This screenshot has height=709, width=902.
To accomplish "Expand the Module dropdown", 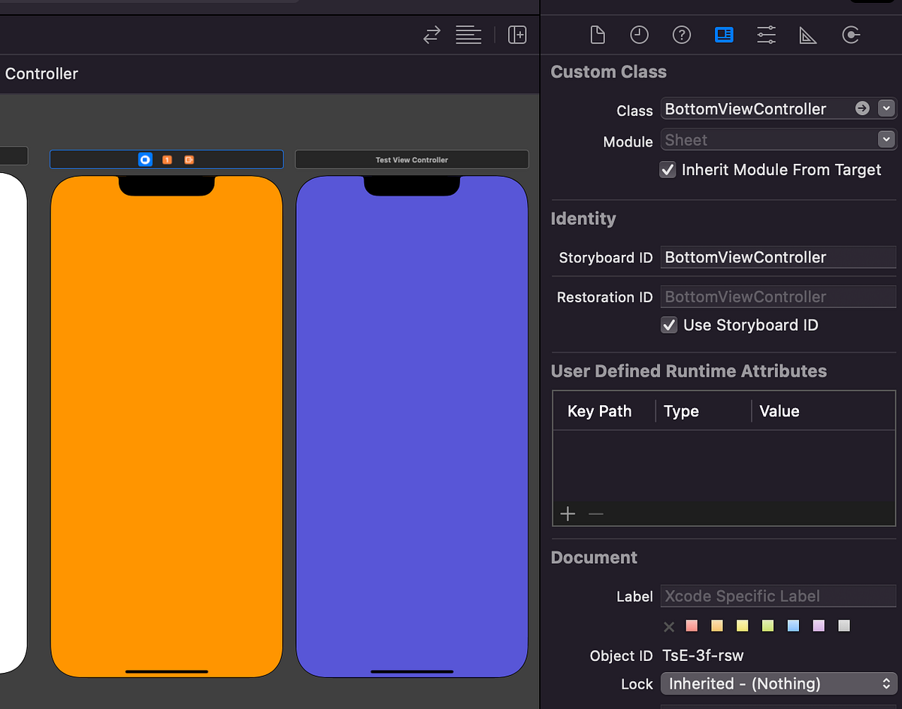I will 886,140.
